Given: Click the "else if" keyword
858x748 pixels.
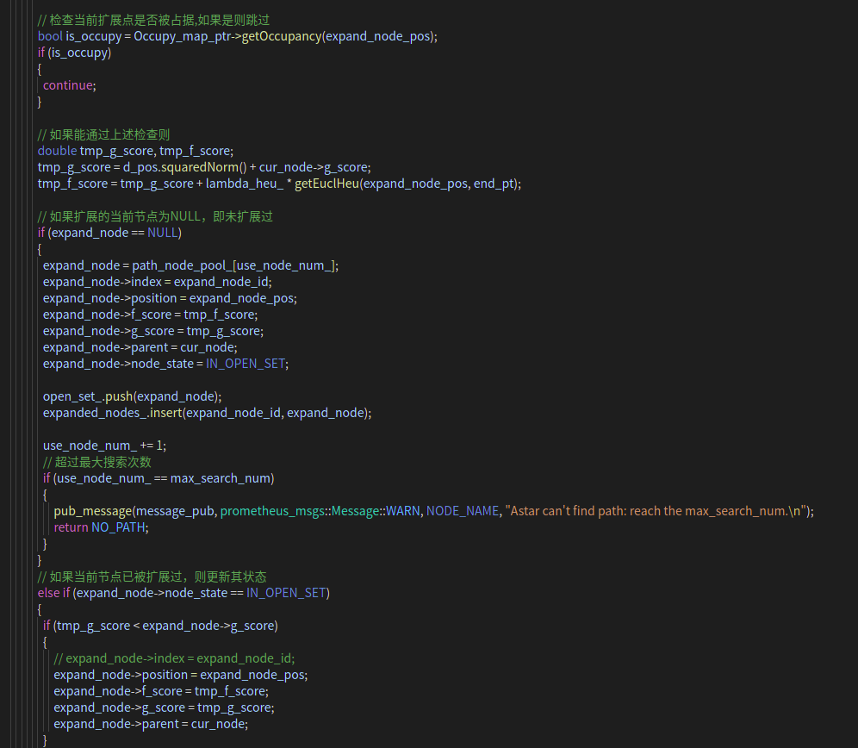Looking at the screenshot, I should 54,593.
